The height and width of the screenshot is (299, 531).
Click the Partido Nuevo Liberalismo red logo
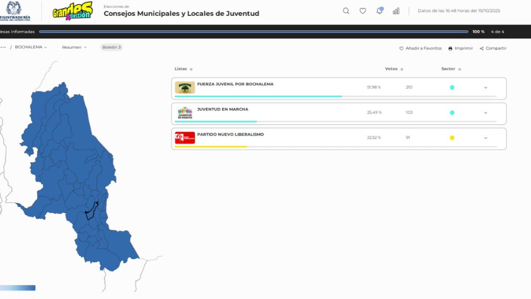click(x=185, y=138)
